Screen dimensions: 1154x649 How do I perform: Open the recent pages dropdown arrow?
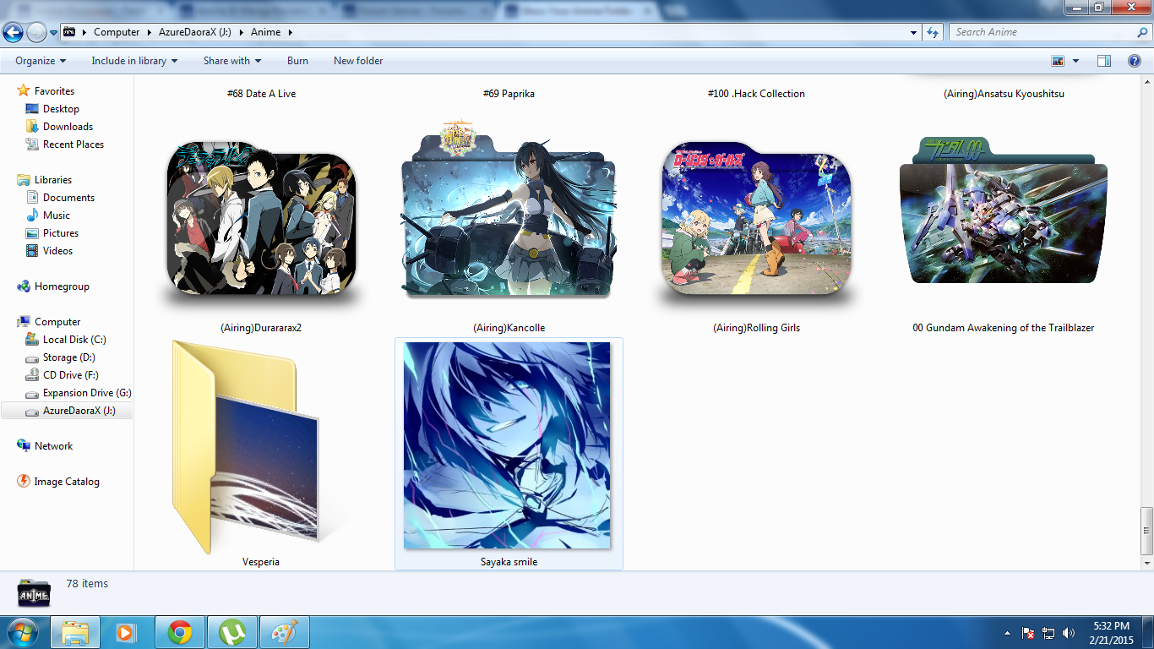click(x=53, y=33)
